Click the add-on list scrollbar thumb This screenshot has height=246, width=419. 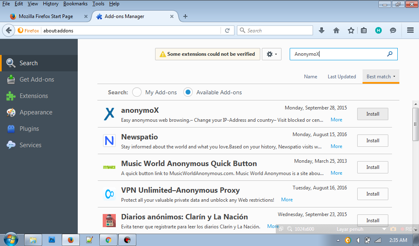point(415,124)
